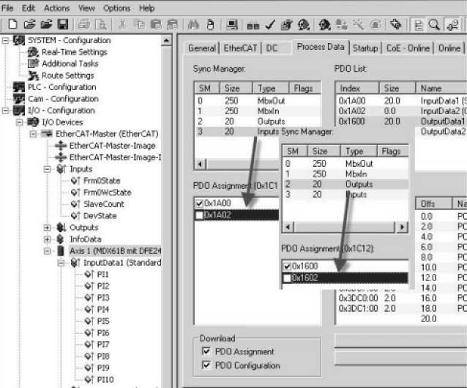Click the second open-folder toolbar icon
Viewport: 467px width, 388px height.
point(46,24)
